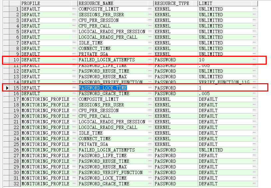Click ellipsis button beside row 1 COMPOSITE_LIMIT
Image resolution: width=271 pixels, height=188 pixels.
tap(150, 9)
